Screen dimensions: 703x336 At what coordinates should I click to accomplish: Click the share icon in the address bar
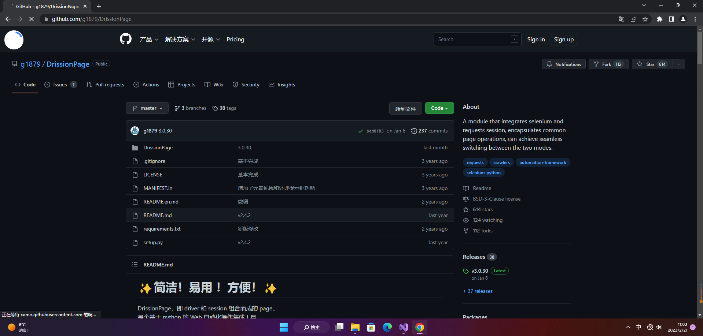[634, 19]
